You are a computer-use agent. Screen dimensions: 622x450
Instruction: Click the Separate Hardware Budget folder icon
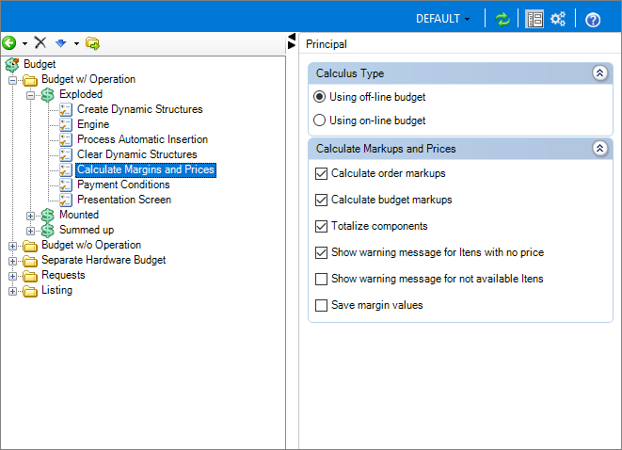[x=30, y=261]
